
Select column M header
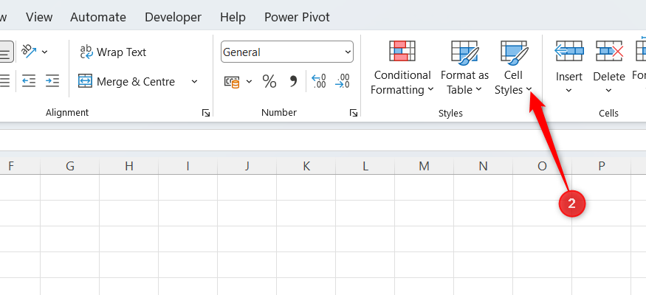424,166
